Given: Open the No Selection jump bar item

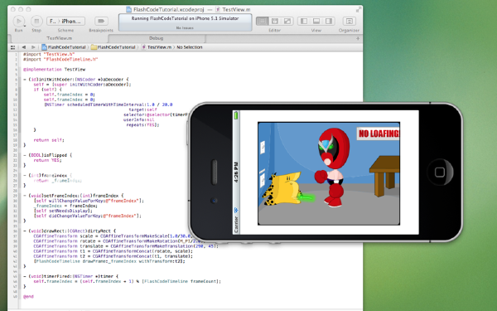Looking at the screenshot, I should 189,47.
